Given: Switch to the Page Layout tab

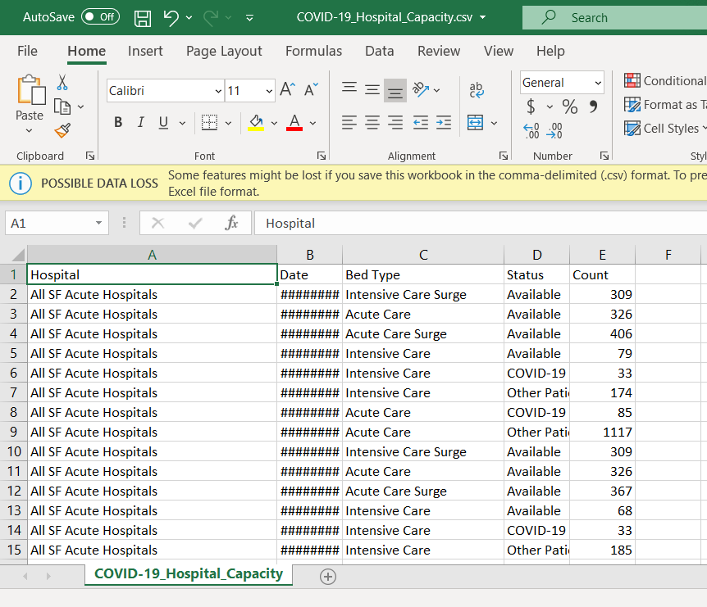Looking at the screenshot, I should click(224, 51).
